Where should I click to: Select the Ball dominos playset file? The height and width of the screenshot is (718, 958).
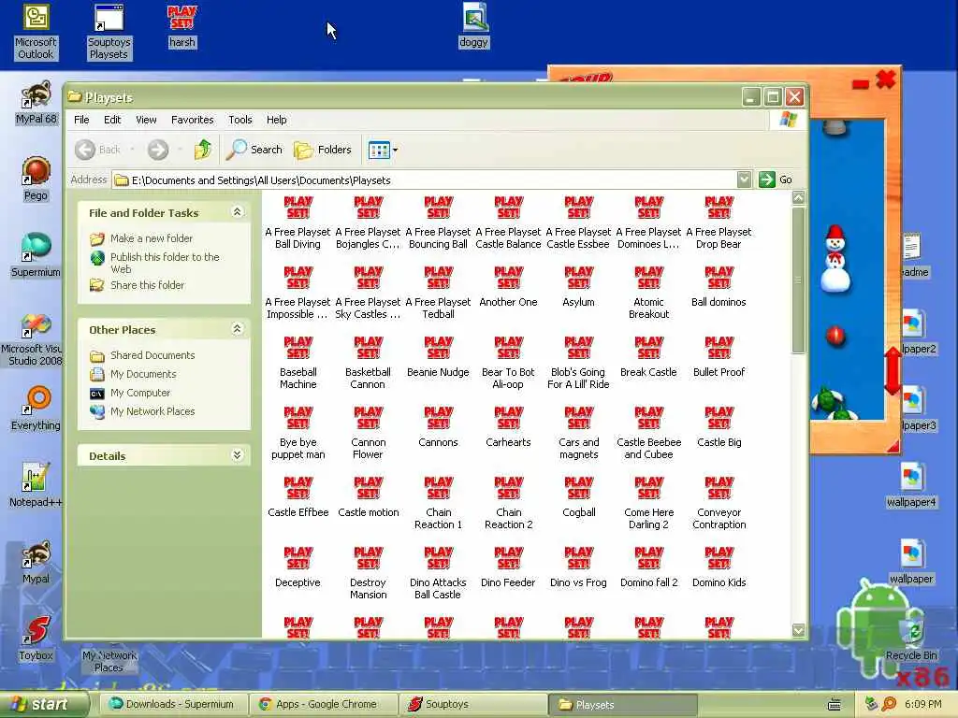click(x=718, y=287)
